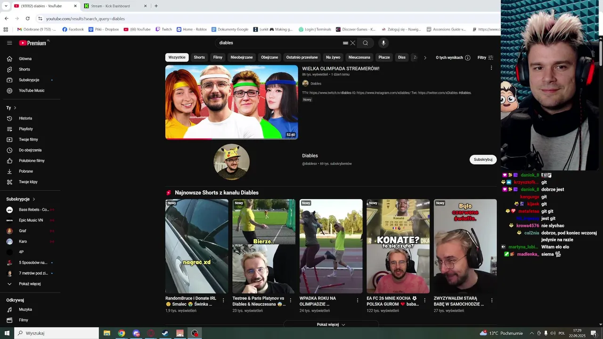Open options for RandomBruce short
The image size is (603, 339).
pyautogui.click(x=223, y=300)
